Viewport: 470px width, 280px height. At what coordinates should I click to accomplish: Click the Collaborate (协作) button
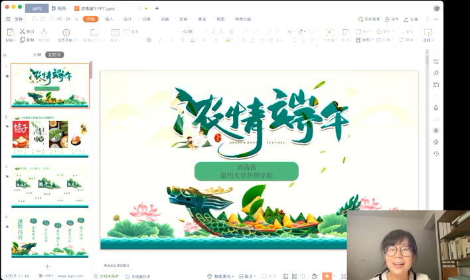(392, 19)
